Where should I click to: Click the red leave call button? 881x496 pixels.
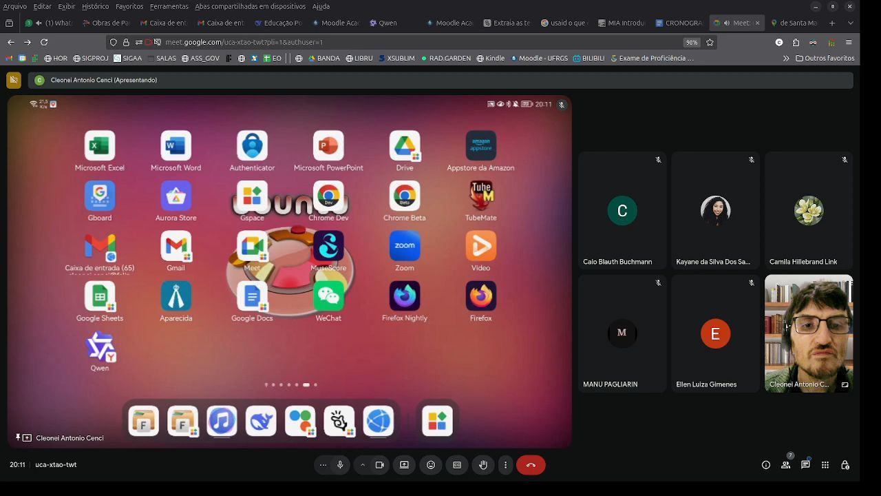(531, 465)
